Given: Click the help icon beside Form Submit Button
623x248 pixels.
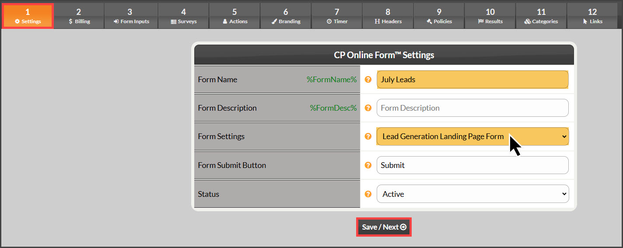Looking at the screenshot, I should click(368, 165).
